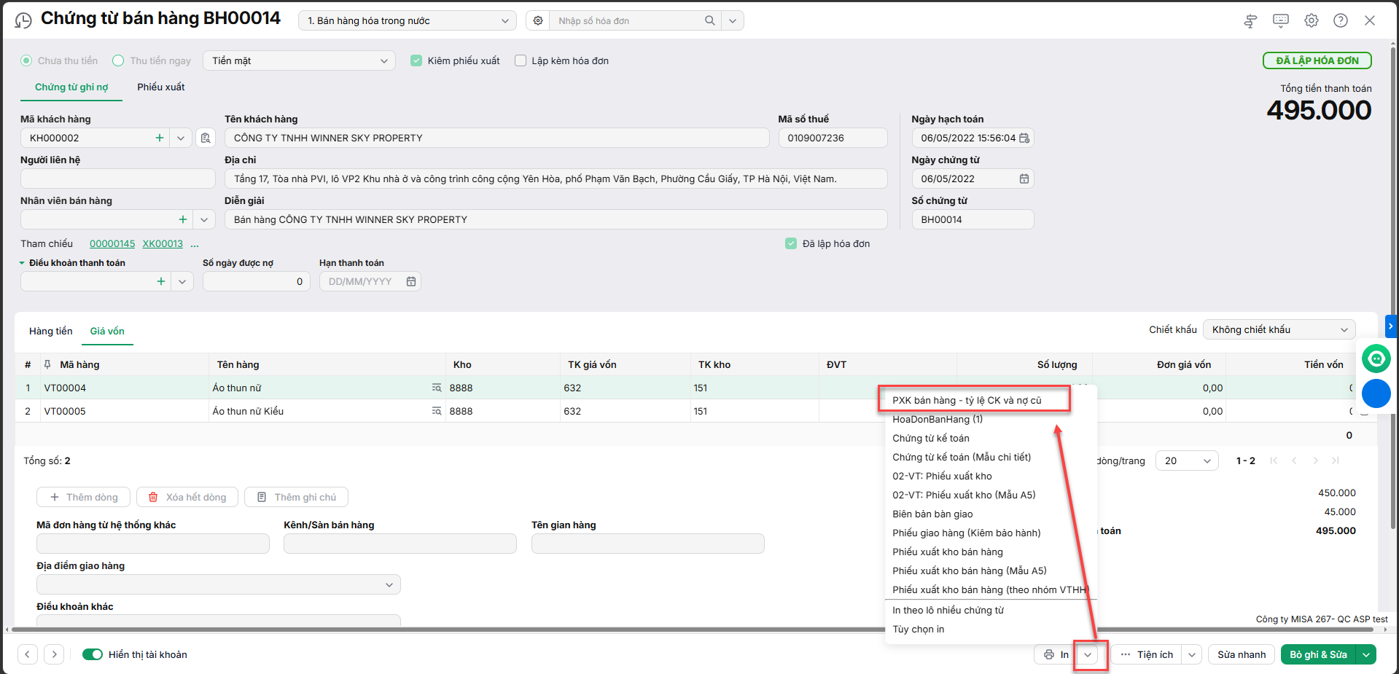Open the Tiền mặt payment method dropdown

click(x=300, y=60)
